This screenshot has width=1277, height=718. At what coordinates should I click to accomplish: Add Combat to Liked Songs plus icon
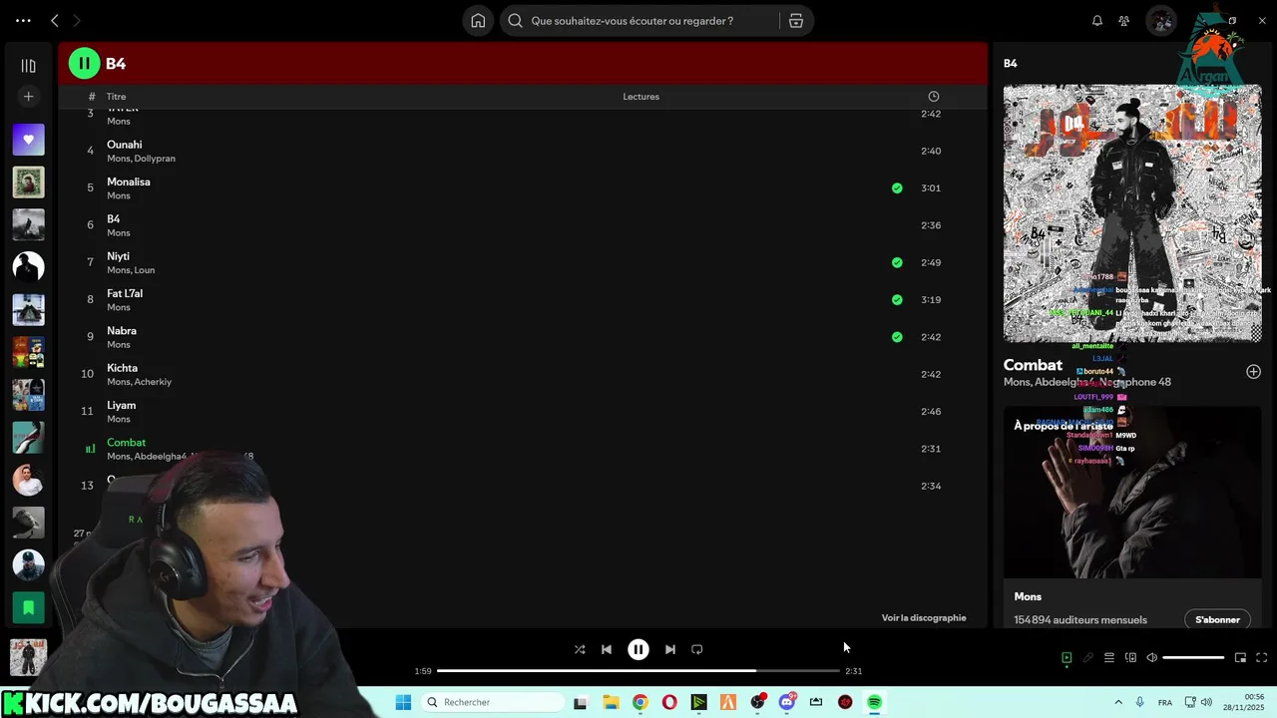pyautogui.click(x=1253, y=372)
